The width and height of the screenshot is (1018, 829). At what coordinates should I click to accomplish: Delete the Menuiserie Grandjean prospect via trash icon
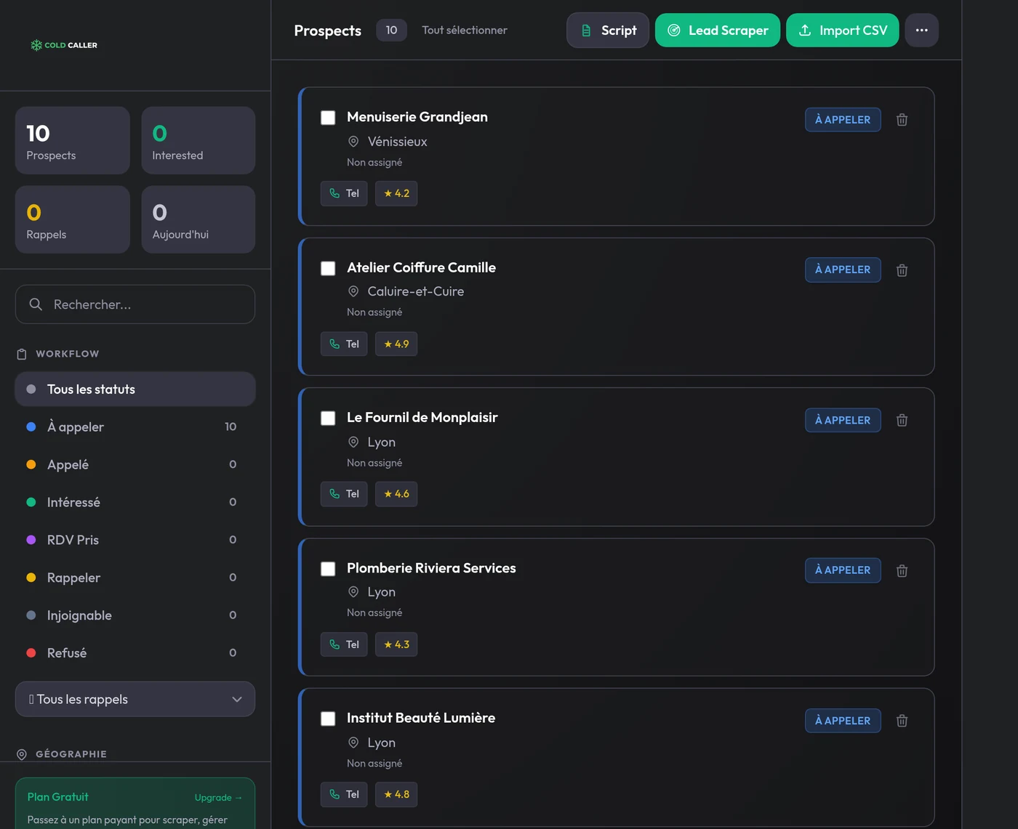pos(902,120)
